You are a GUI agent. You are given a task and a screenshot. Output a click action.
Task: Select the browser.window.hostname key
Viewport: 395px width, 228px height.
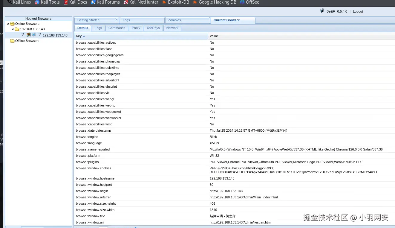pyautogui.click(x=95, y=178)
